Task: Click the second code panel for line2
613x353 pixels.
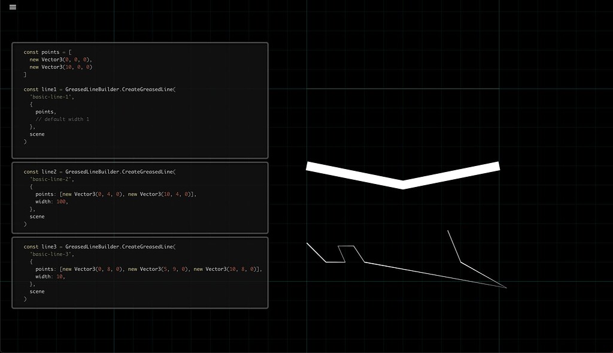Action: [139, 198]
